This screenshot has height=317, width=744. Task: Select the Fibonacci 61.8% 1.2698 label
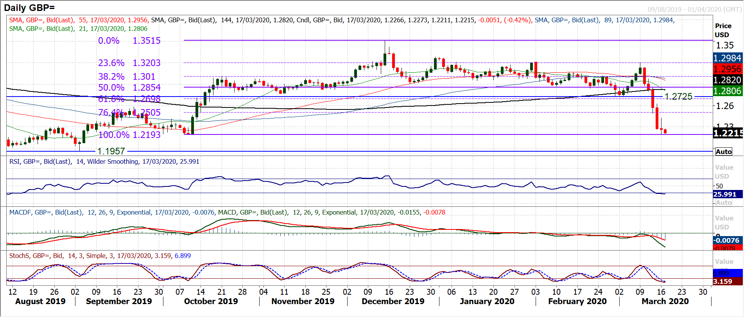[129, 99]
